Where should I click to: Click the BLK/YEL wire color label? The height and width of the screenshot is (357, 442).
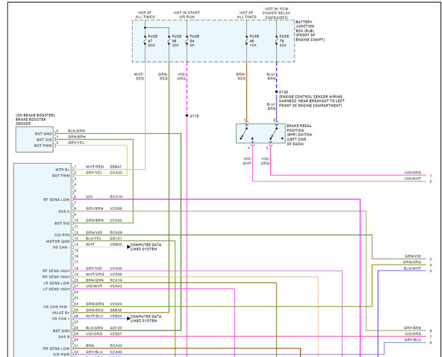click(94, 238)
